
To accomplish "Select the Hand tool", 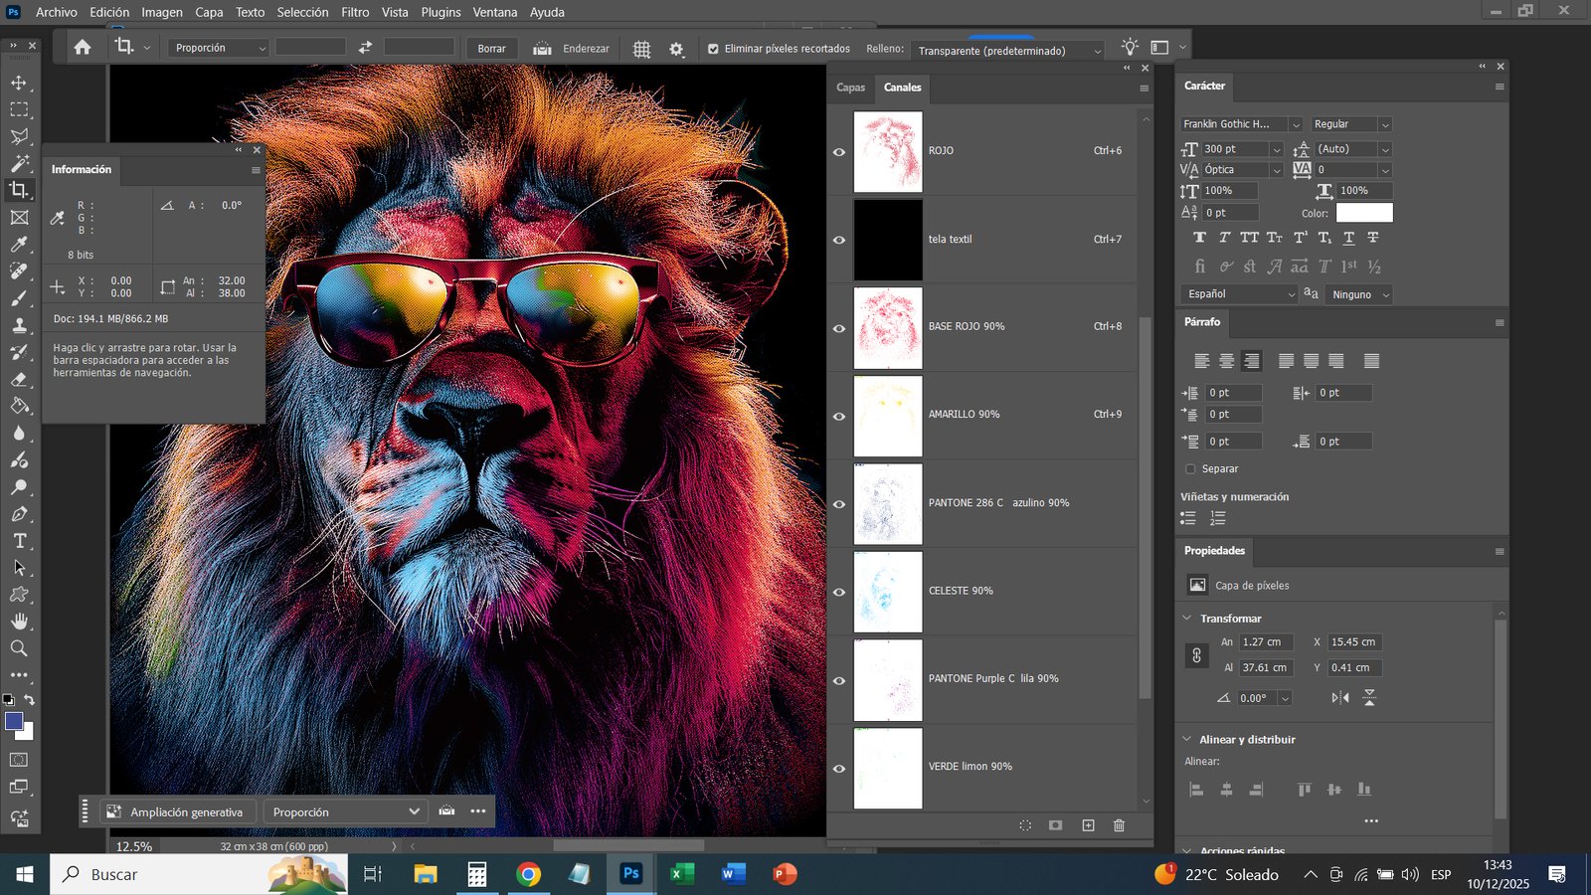I will click(19, 622).
